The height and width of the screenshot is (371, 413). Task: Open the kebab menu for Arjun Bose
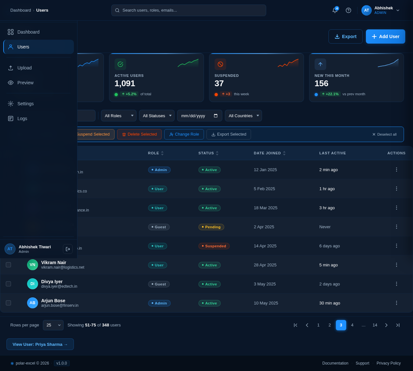click(x=396, y=303)
